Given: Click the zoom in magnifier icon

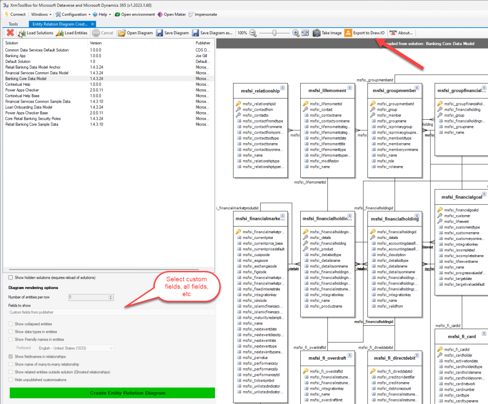Looking at the screenshot, I should [295, 33].
